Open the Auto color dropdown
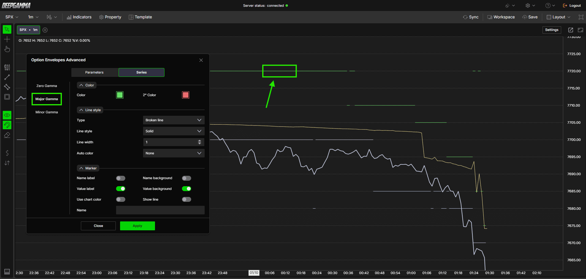 (174, 153)
